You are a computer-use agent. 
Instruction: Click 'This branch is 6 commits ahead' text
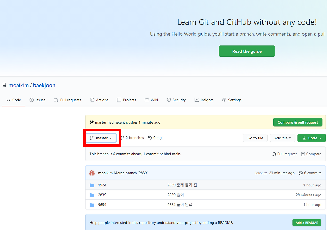point(135,154)
